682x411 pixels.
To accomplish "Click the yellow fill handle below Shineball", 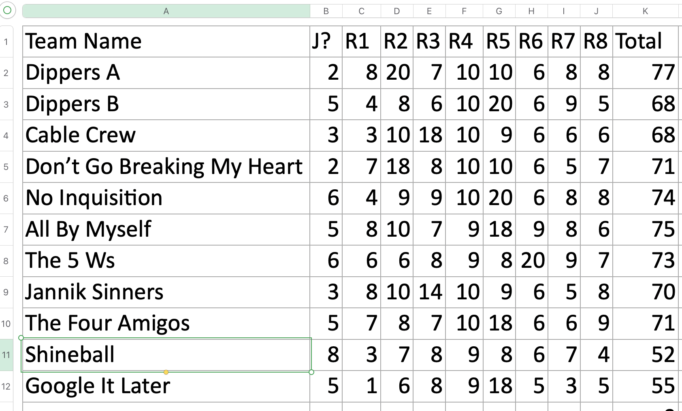I will [x=166, y=372].
